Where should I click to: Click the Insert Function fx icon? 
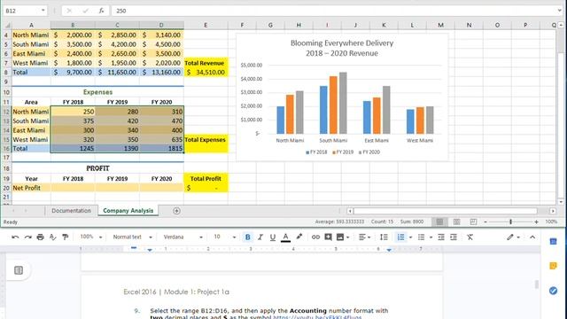(x=101, y=11)
